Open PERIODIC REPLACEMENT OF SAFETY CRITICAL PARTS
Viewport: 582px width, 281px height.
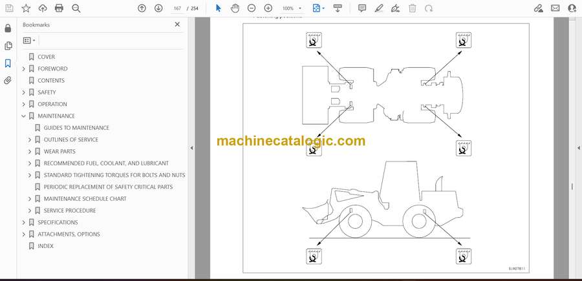[x=108, y=187]
